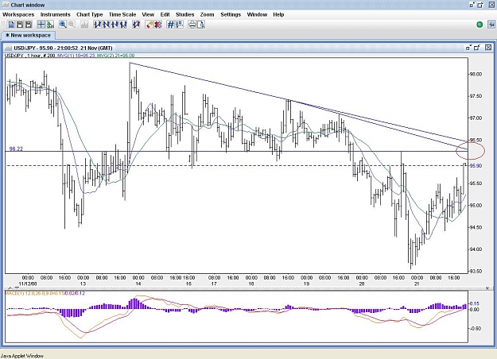Click the 95.90 current price label
Viewport: 497px width, 359px height.
pyautogui.click(x=476, y=165)
